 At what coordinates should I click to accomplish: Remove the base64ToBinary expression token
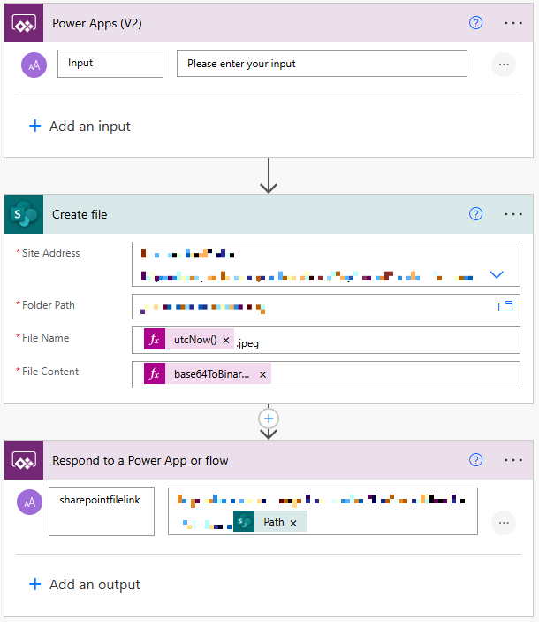(x=262, y=374)
